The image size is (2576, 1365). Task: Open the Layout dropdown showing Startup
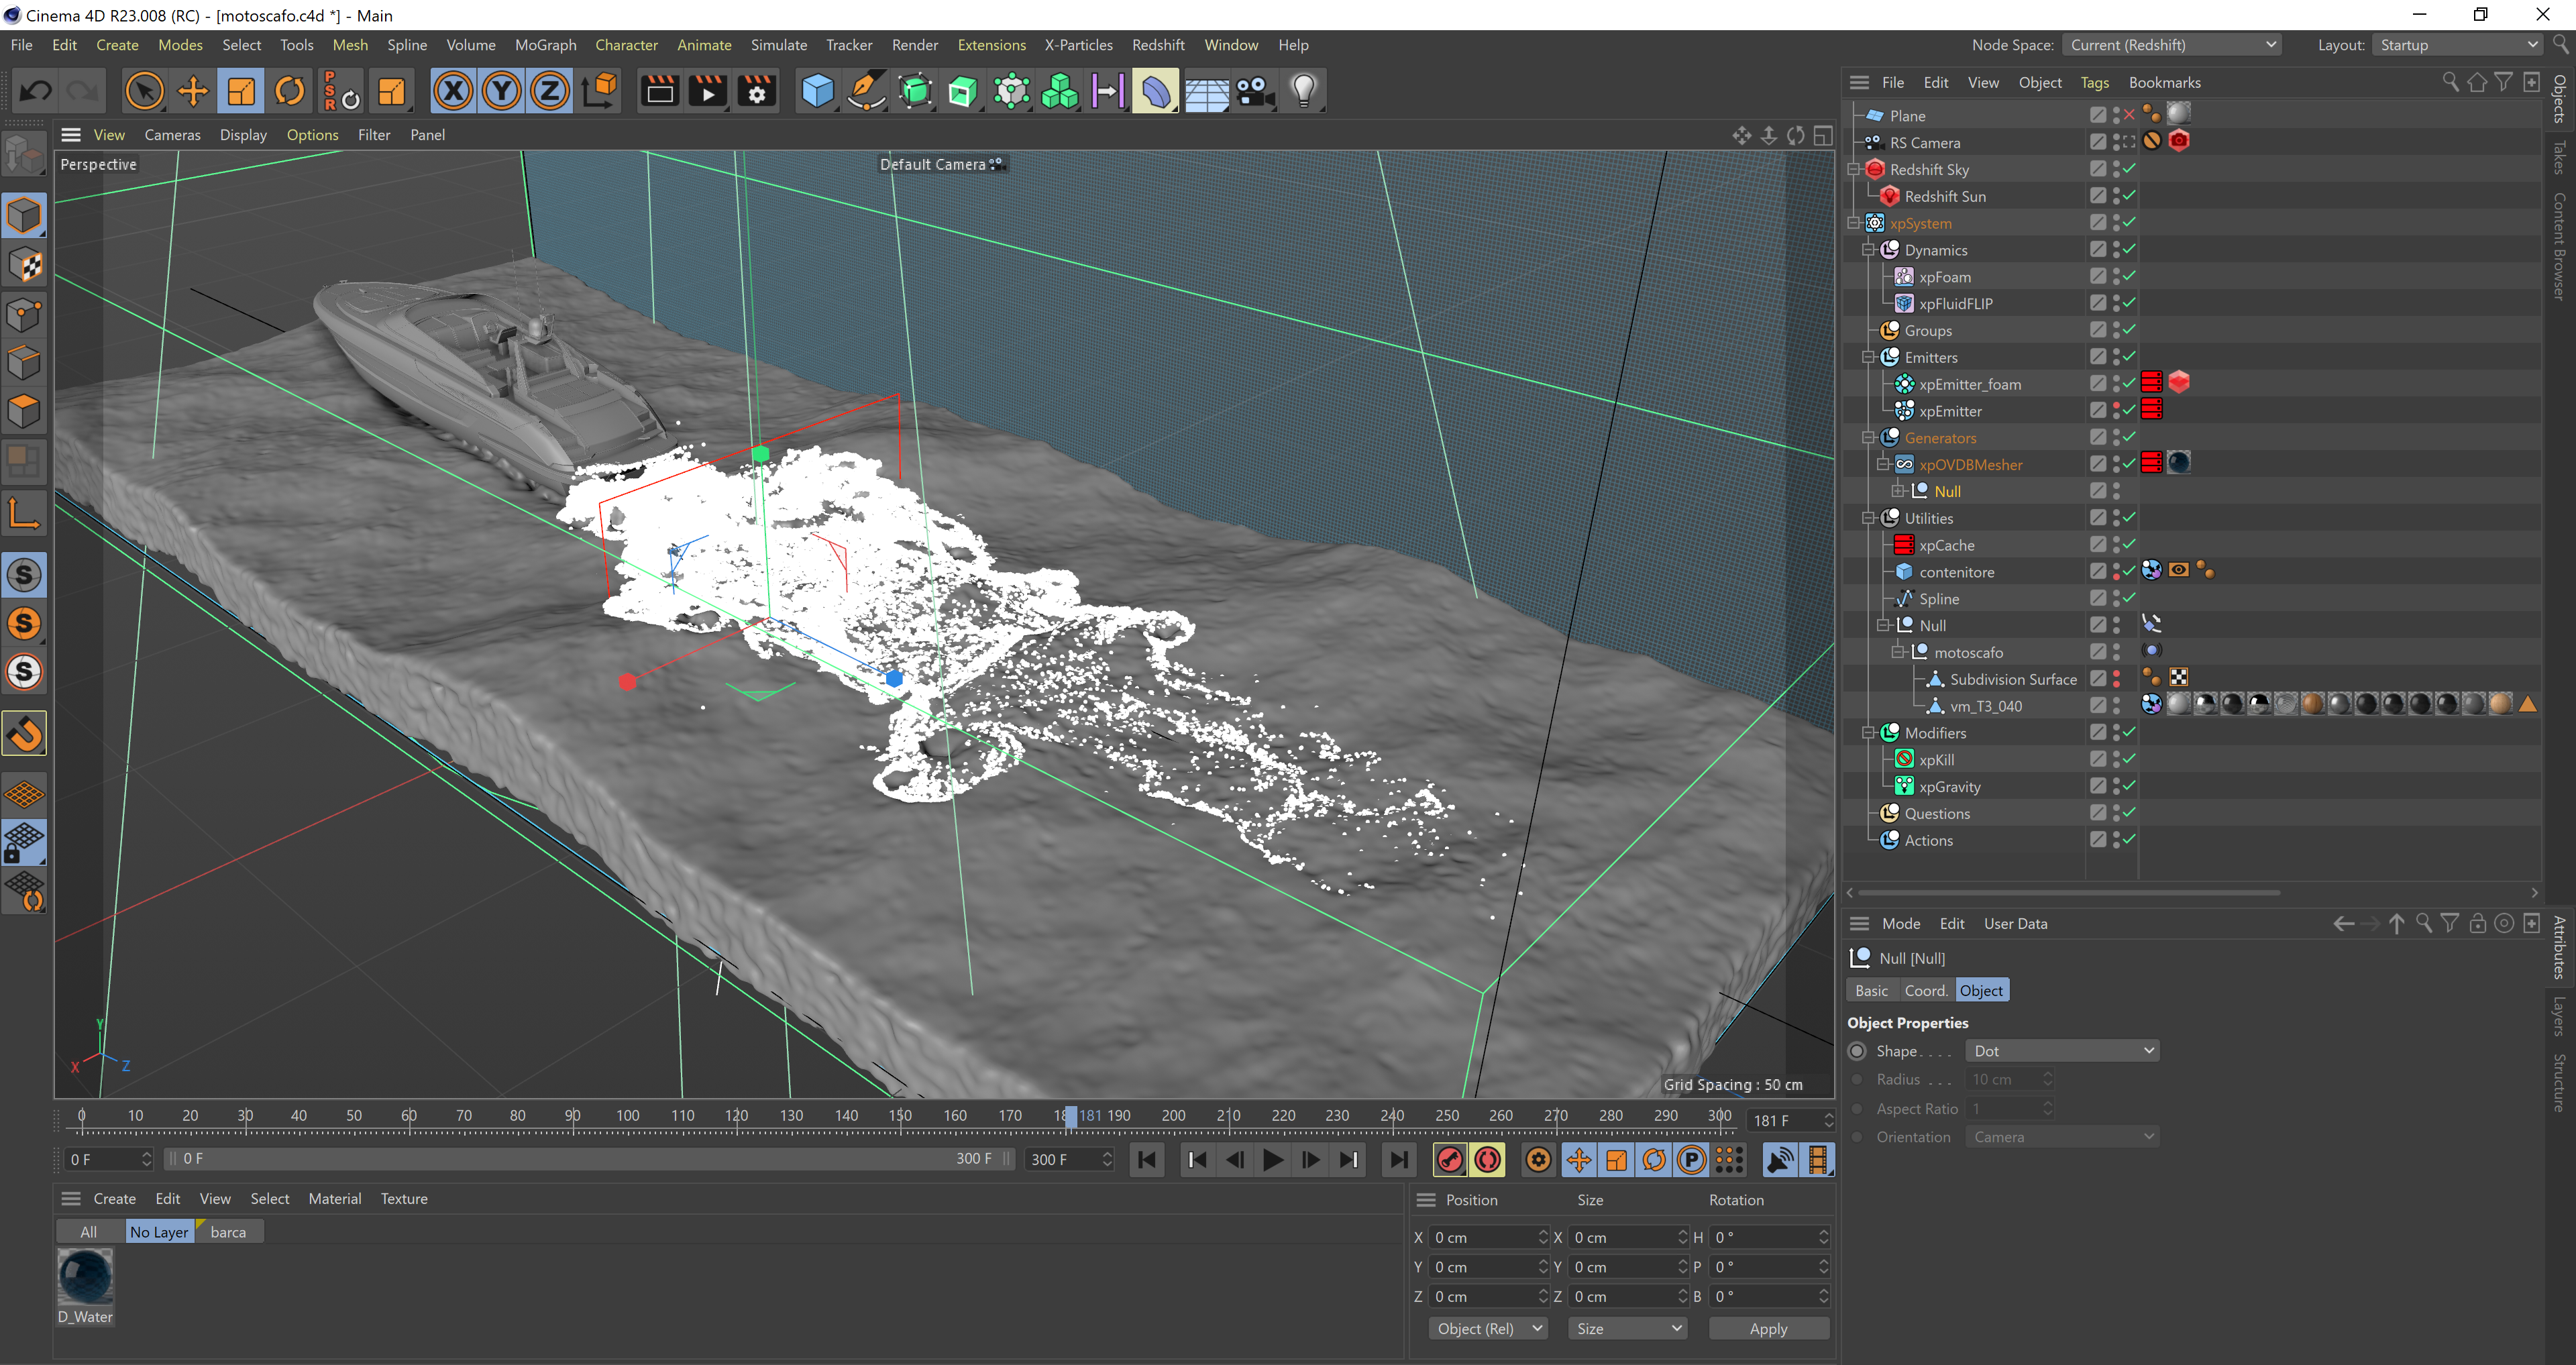pos(2457,45)
